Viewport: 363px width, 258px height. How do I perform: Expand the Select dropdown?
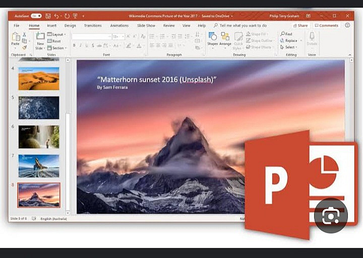[289, 47]
